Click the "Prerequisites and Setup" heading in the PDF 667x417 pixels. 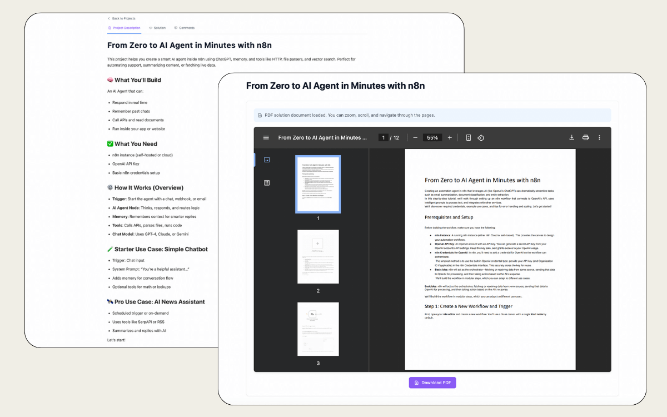[449, 217]
